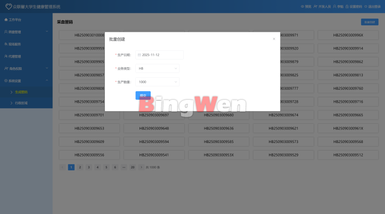The image size is (385, 214).
Task: Close the 批量创建 dialog with the X
Action: (274, 39)
